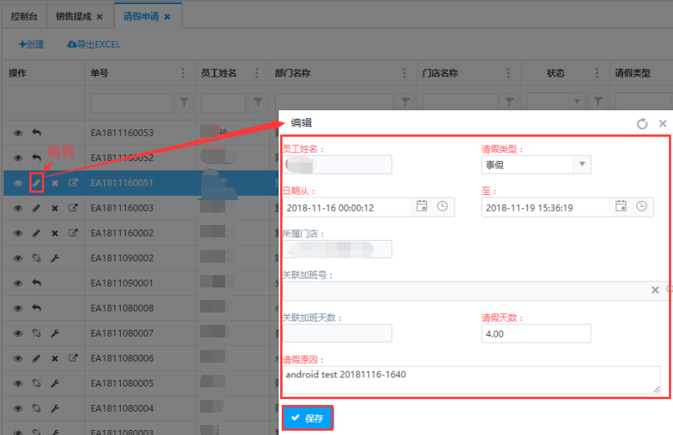Image resolution: width=673 pixels, height=435 pixels.
Task: Click the 请假天数 input field showing 4.00
Action: 535,334
